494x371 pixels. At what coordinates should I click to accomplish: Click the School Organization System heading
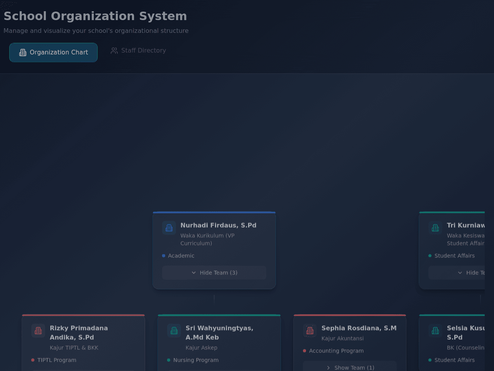click(95, 16)
